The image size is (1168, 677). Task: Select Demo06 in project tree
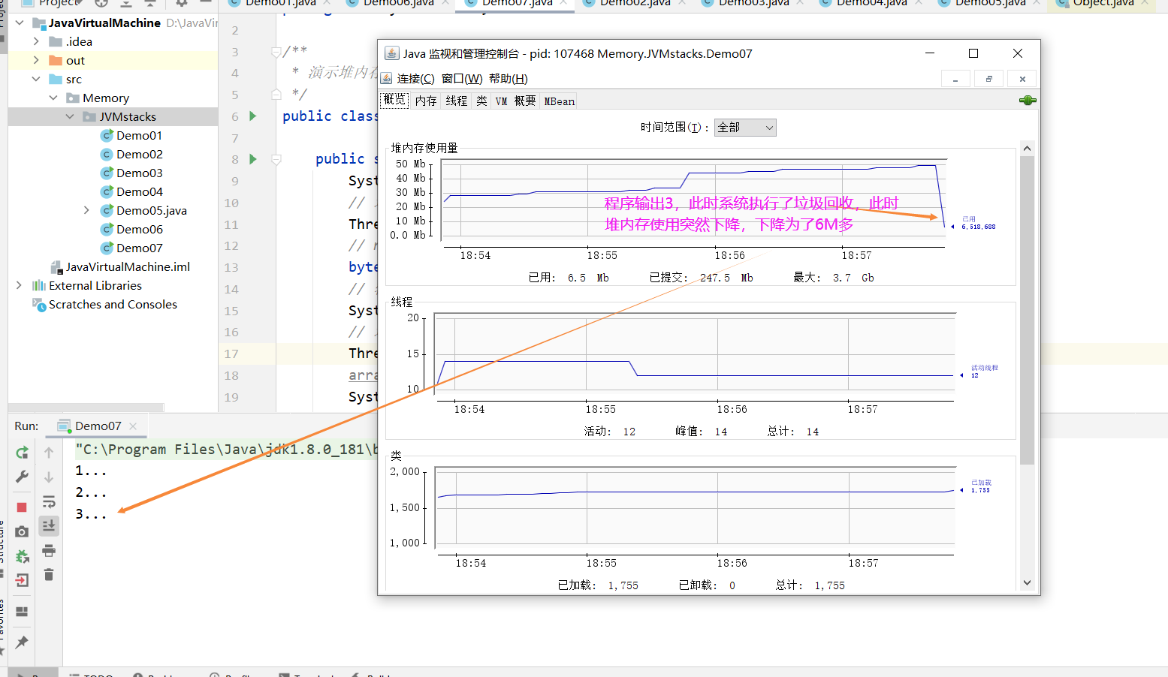[139, 229]
